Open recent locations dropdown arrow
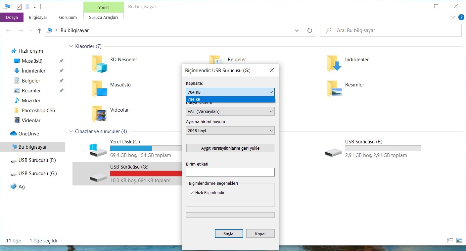 coord(31,30)
